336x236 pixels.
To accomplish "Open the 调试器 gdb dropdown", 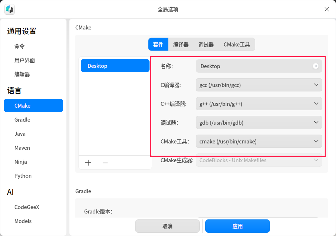I will coord(259,122).
